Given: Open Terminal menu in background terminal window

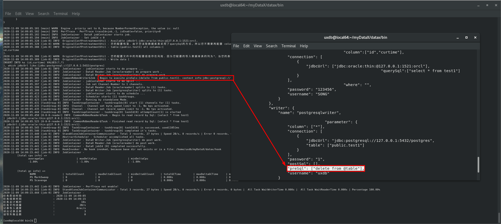Looking at the screenshot, I should pos(60,14).
